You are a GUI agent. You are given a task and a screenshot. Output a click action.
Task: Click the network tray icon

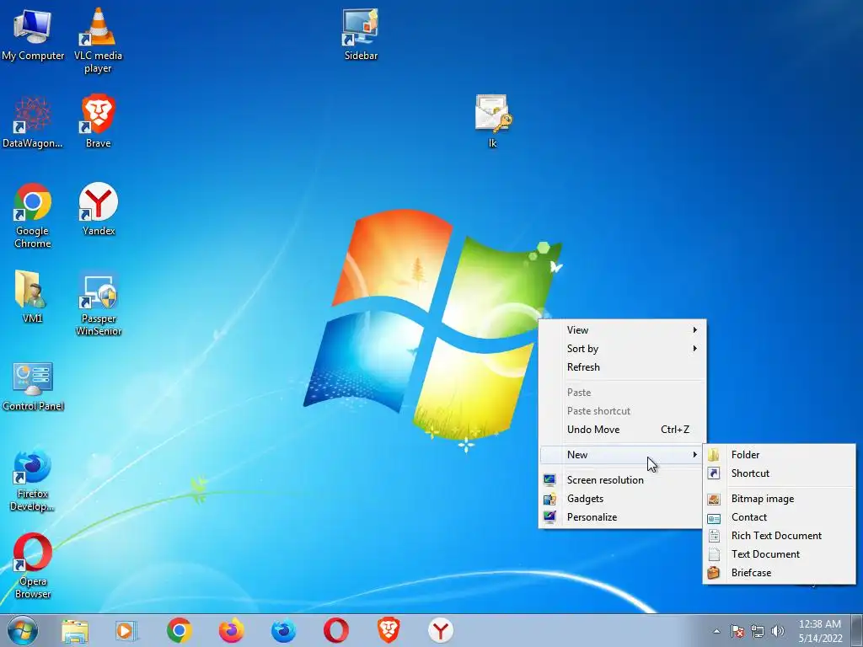pos(758,631)
